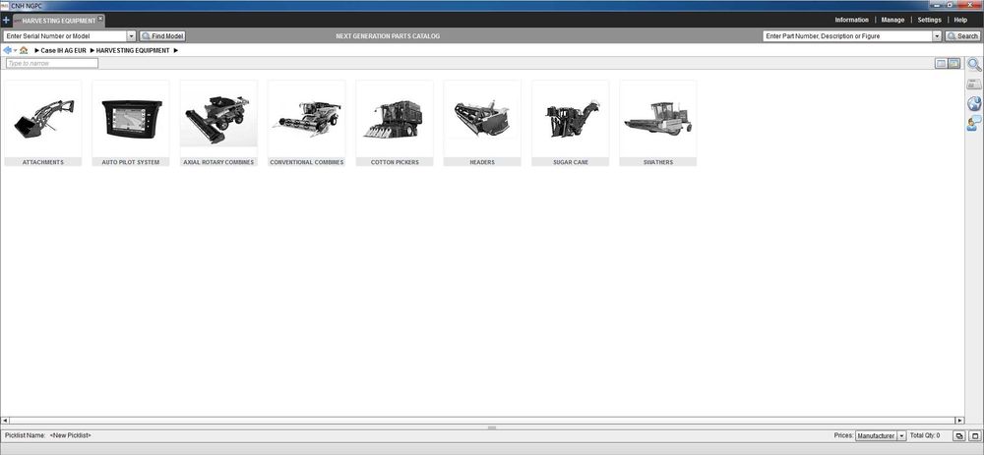Click the Find Model button
Image resolution: width=984 pixels, height=455 pixels.
[x=162, y=36]
